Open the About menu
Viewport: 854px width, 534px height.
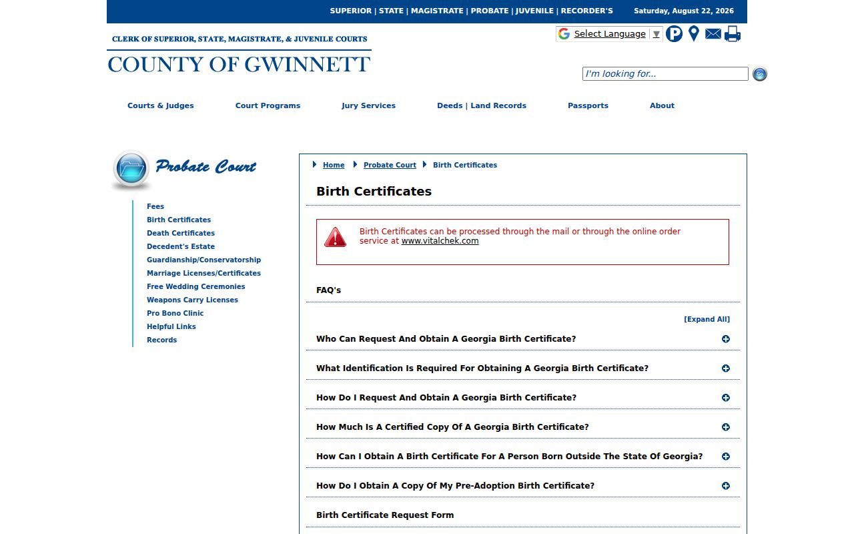coord(662,105)
